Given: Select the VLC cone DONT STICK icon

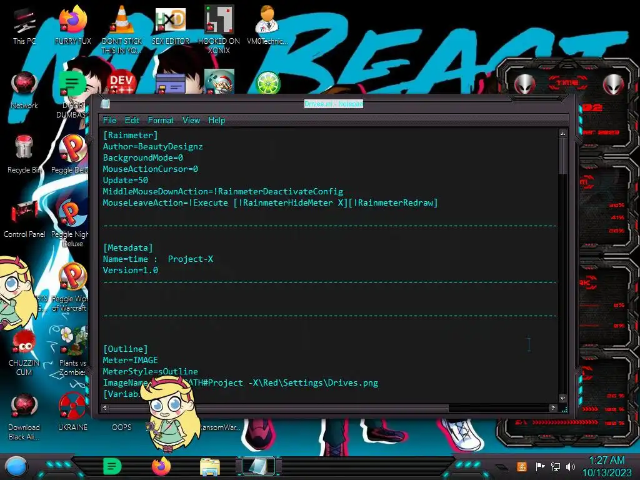Looking at the screenshot, I should pyautogui.click(x=122, y=29).
